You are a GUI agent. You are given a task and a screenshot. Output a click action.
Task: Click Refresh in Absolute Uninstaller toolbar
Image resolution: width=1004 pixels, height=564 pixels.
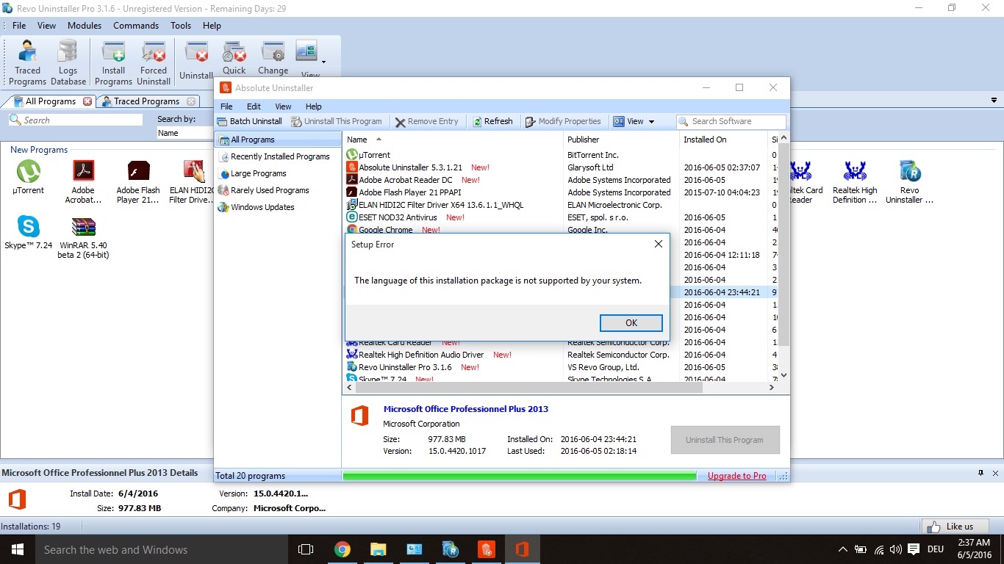(492, 121)
